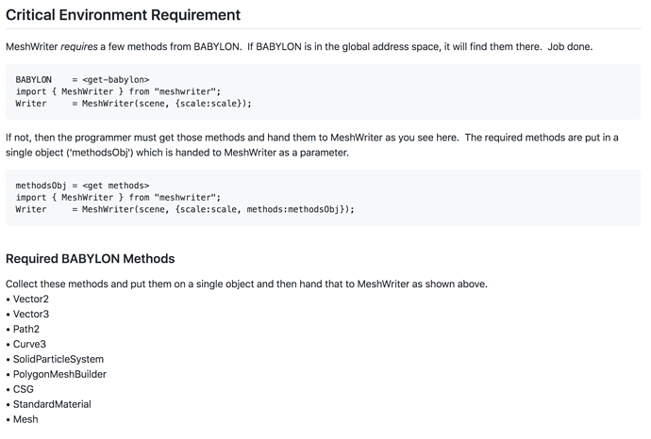Select the StandardMaterial list item
Screen dimensions: 651x439
(x=52, y=404)
